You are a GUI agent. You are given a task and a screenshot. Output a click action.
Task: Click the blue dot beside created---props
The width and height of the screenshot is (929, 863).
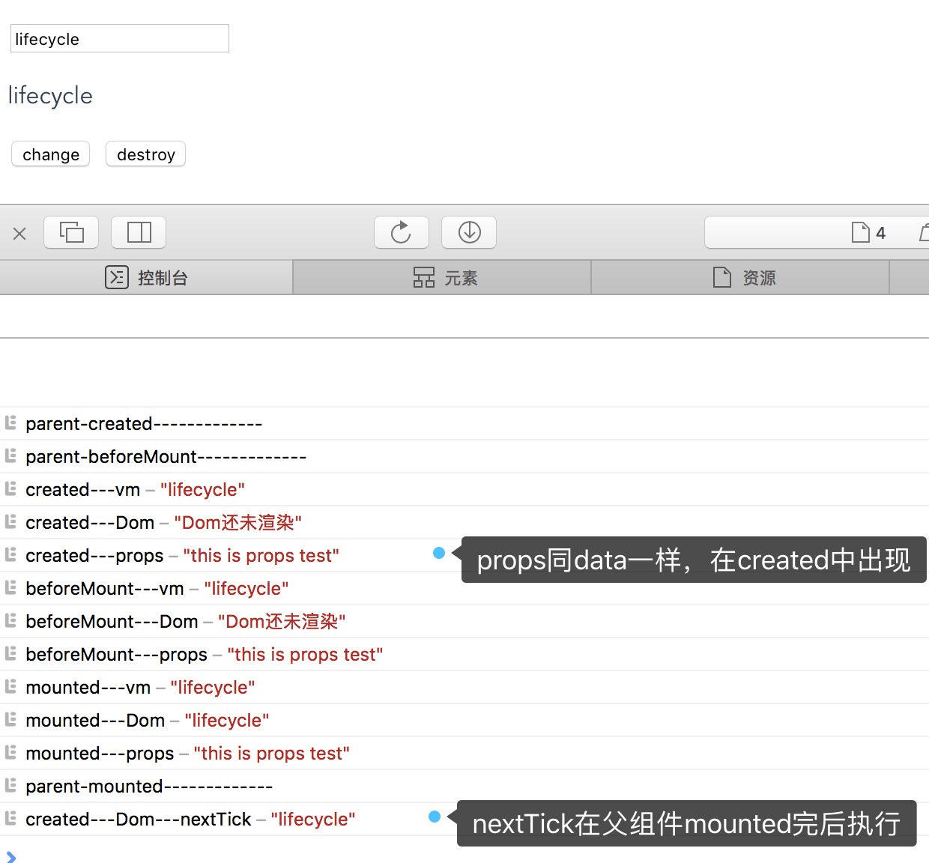pos(439,553)
